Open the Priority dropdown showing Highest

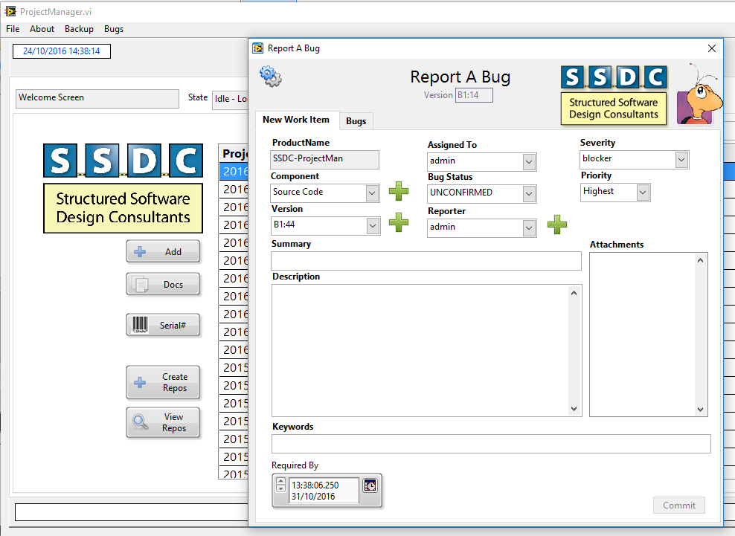point(643,192)
